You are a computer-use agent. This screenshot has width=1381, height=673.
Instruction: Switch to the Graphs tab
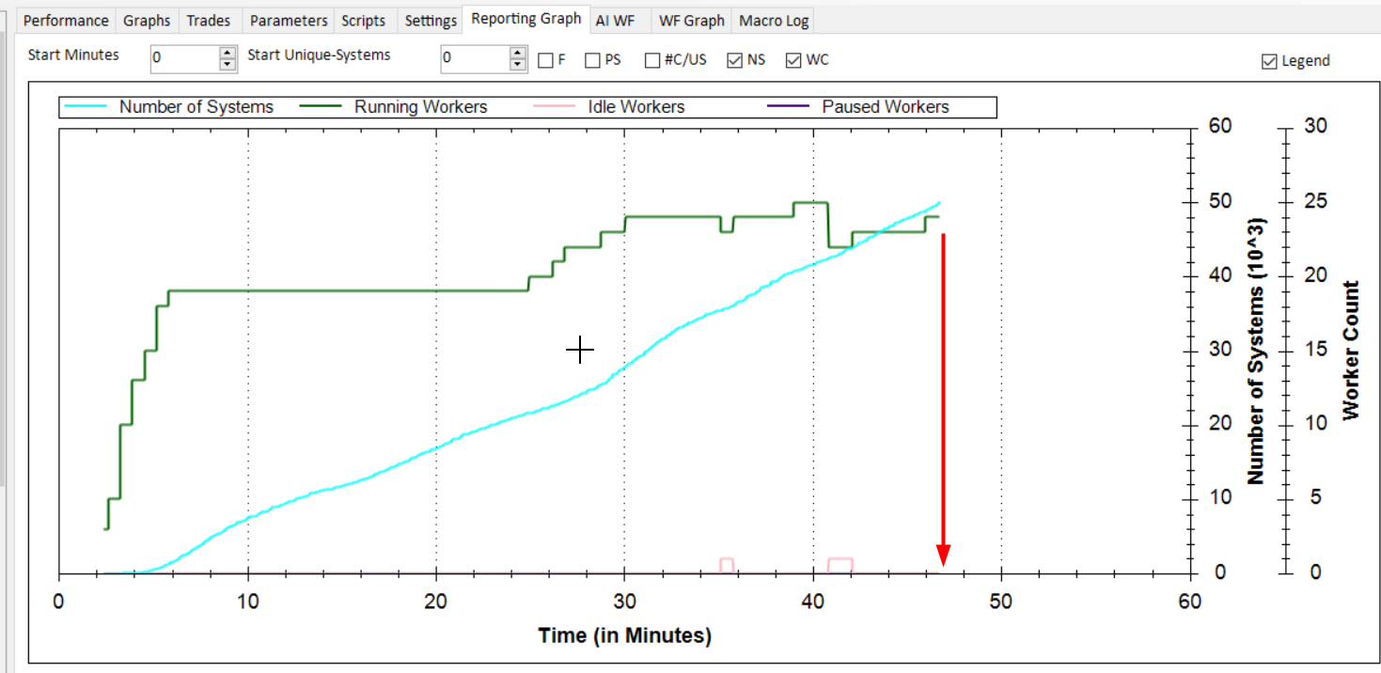(x=147, y=21)
